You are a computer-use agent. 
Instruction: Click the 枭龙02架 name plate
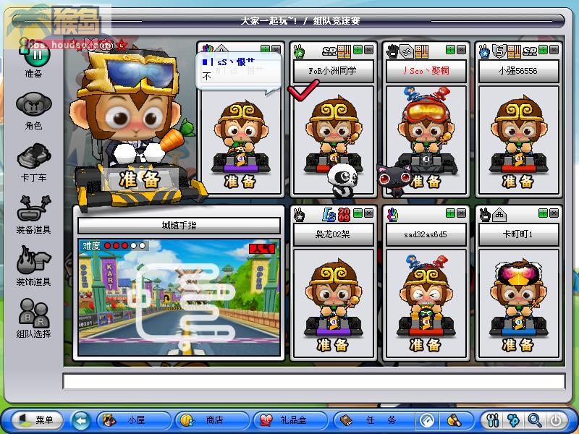tap(334, 234)
